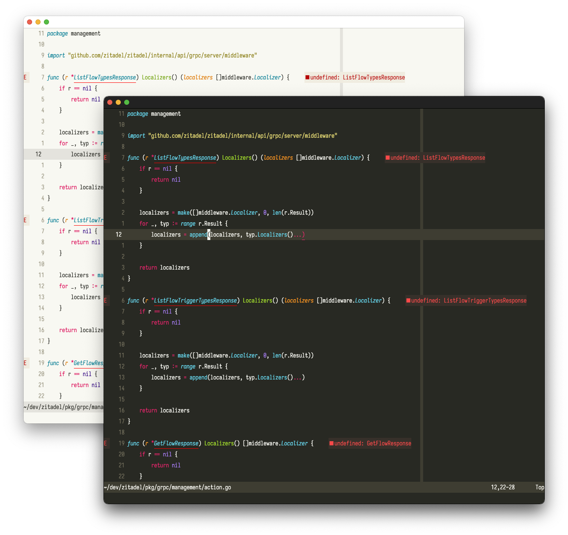Click red square before 'undefined: ListFlowTypesResponse' in dark window

point(388,158)
